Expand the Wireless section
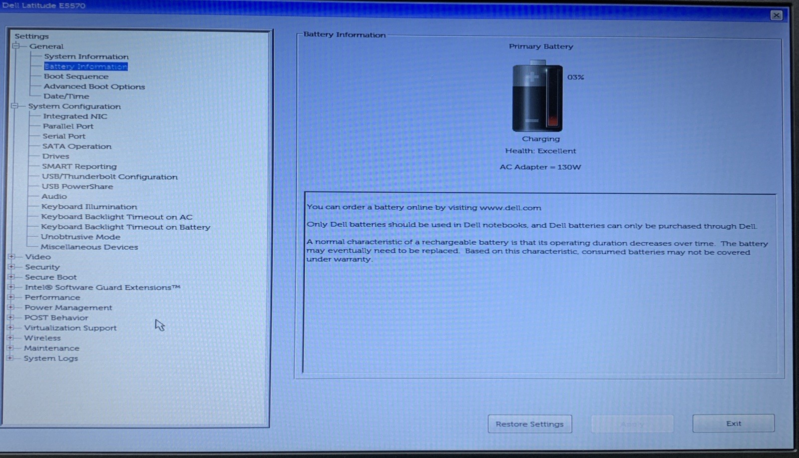 click(x=10, y=338)
